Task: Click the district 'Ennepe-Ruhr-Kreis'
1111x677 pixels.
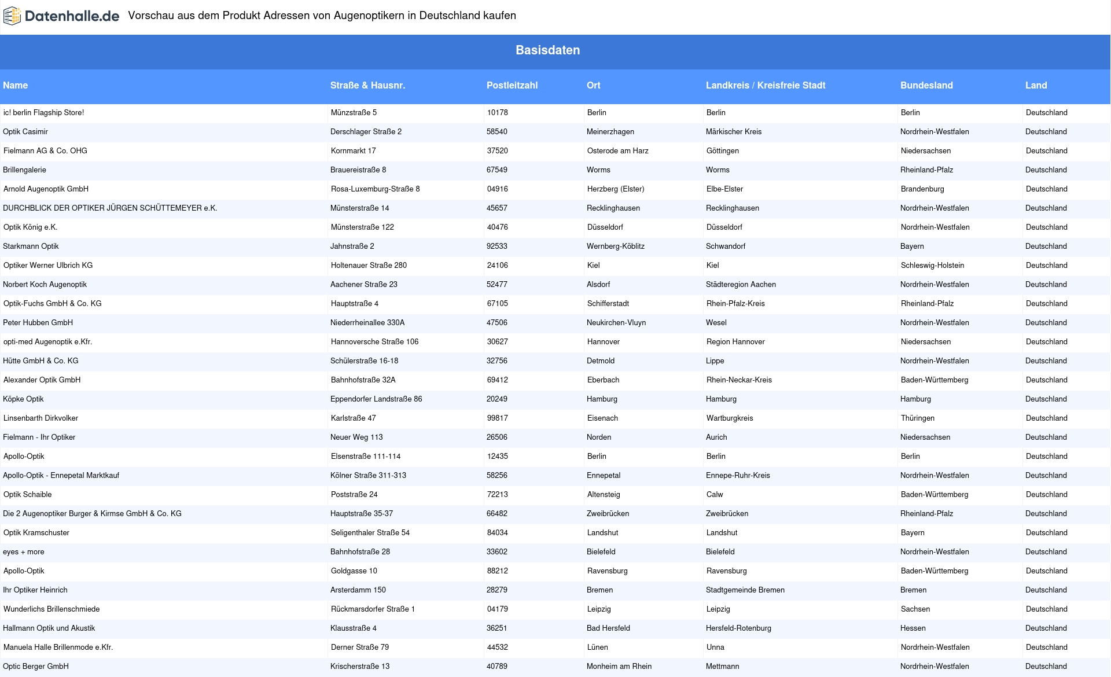Action: tap(738, 476)
